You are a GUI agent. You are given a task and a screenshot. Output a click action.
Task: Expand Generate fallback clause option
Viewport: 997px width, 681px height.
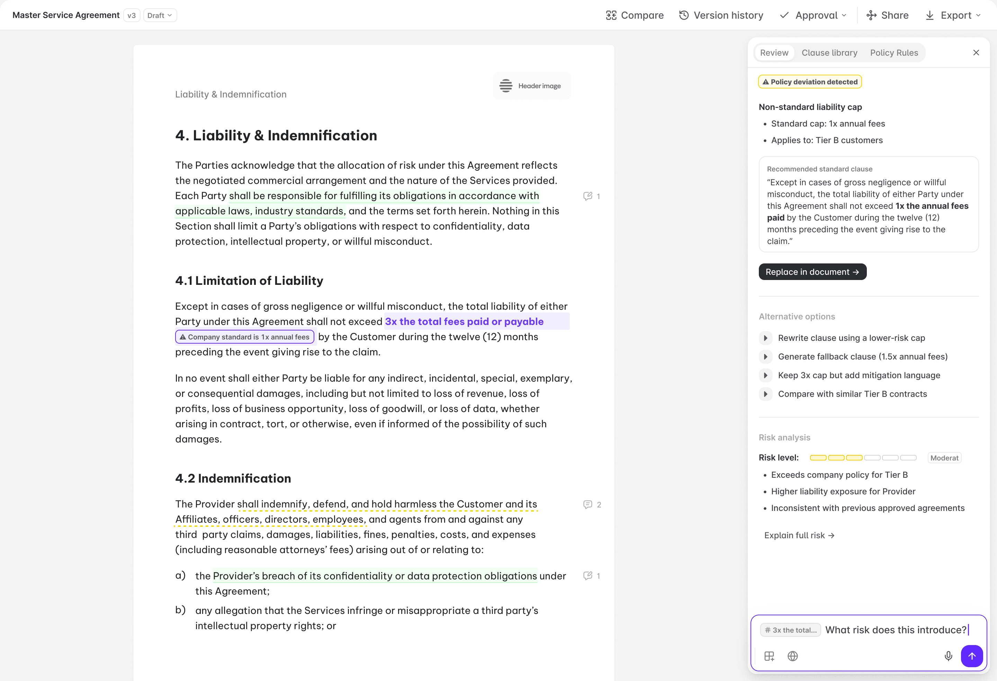[x=765, y=357]
